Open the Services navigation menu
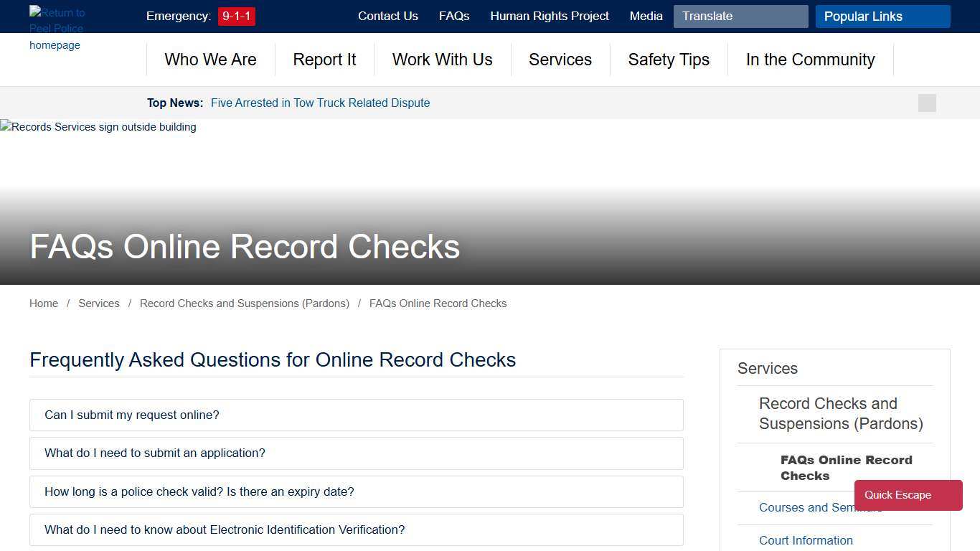 click(560, 60)
